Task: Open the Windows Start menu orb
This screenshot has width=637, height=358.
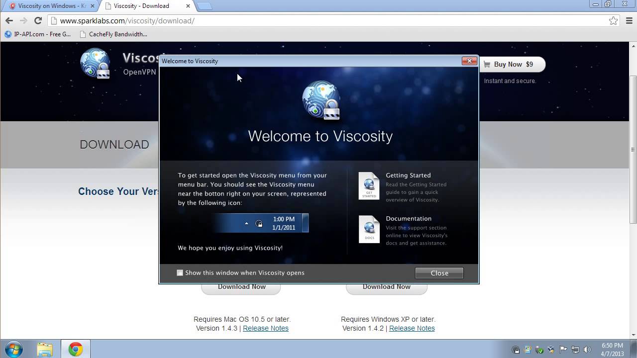Action: click(x=13, y=349)
